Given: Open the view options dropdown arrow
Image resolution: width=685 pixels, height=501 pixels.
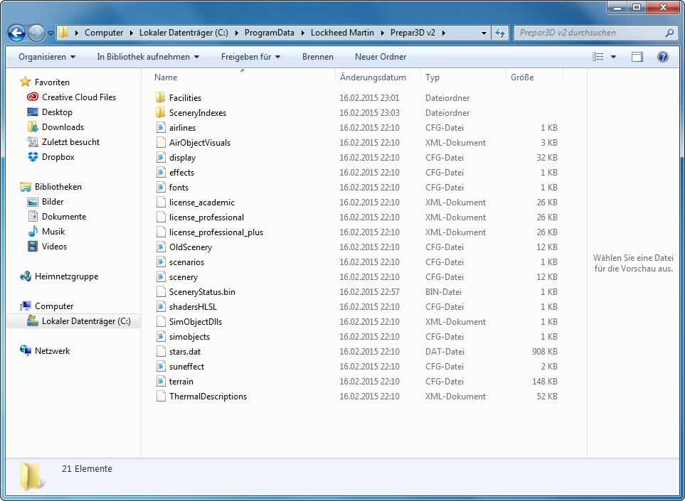Looking at the screenshot, I should coord(613,57).
